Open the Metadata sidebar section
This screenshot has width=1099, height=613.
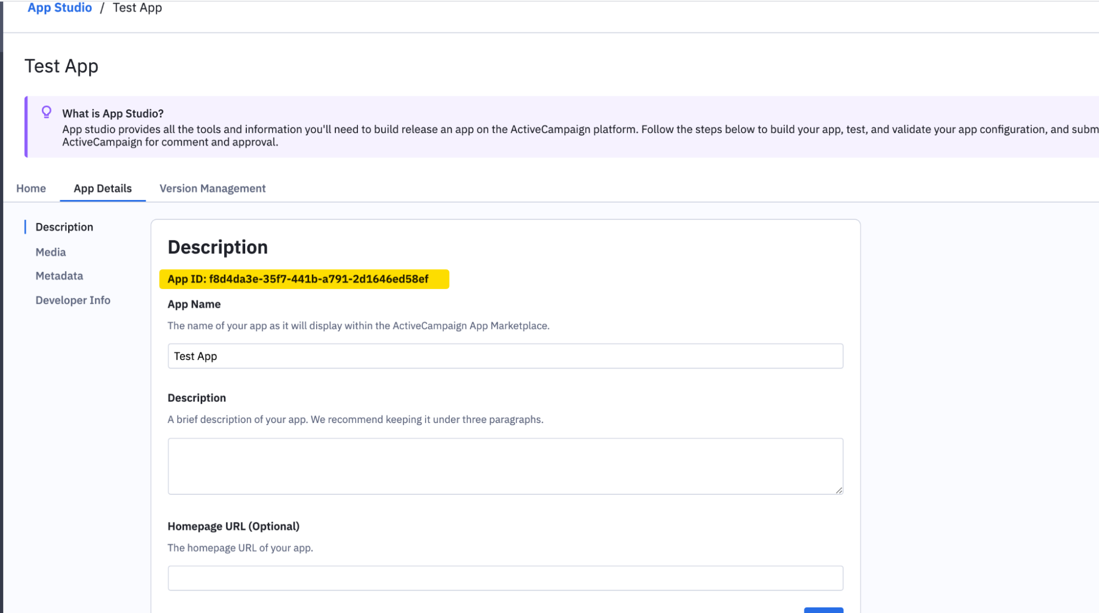(59, 276)
